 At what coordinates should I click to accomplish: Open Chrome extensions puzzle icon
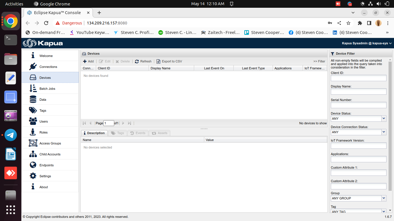[x=360, y=23]
